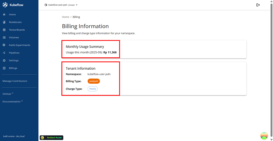Open the TanStack Router devtools button
Viewport: 273px width, 141px height.
pos(52,138)
